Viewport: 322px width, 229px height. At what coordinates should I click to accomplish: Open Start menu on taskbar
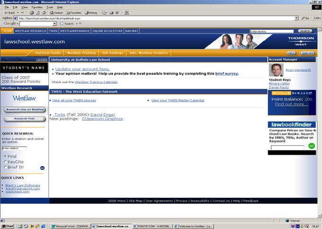pos(7,226)
